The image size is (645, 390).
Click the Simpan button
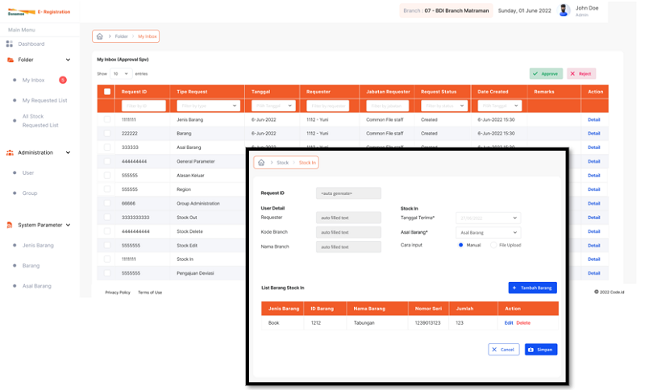pyautogui.click(x=541, y=350)
